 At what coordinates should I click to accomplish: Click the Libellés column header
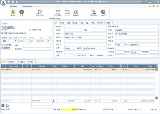[42, 66]
